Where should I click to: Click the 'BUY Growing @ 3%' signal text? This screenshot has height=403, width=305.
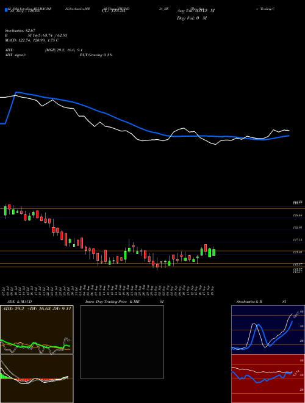96,55
